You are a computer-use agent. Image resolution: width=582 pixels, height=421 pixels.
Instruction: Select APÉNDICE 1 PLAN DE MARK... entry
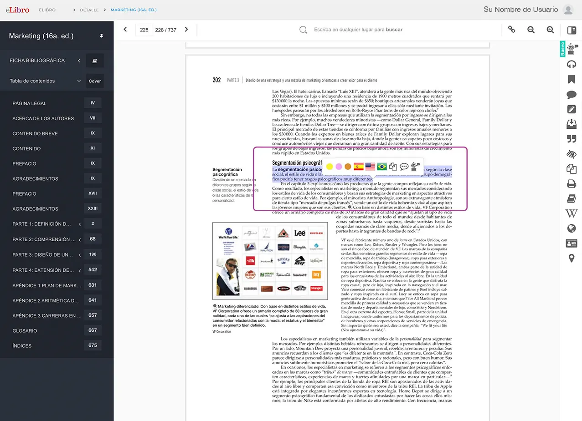click(x=46, y=285)
